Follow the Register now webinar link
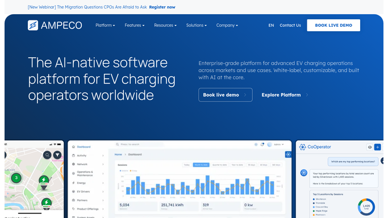 click(162, 7)
